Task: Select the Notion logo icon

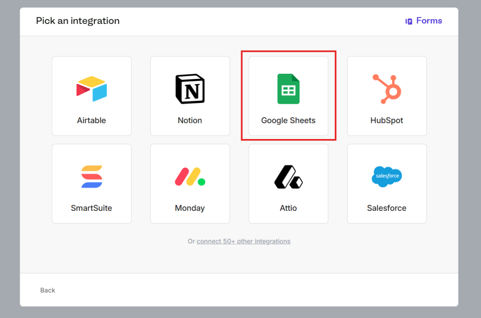Action: click(x=190, y=89)
